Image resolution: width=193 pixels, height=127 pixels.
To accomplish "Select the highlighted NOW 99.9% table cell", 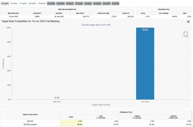I will pos(71,124).
